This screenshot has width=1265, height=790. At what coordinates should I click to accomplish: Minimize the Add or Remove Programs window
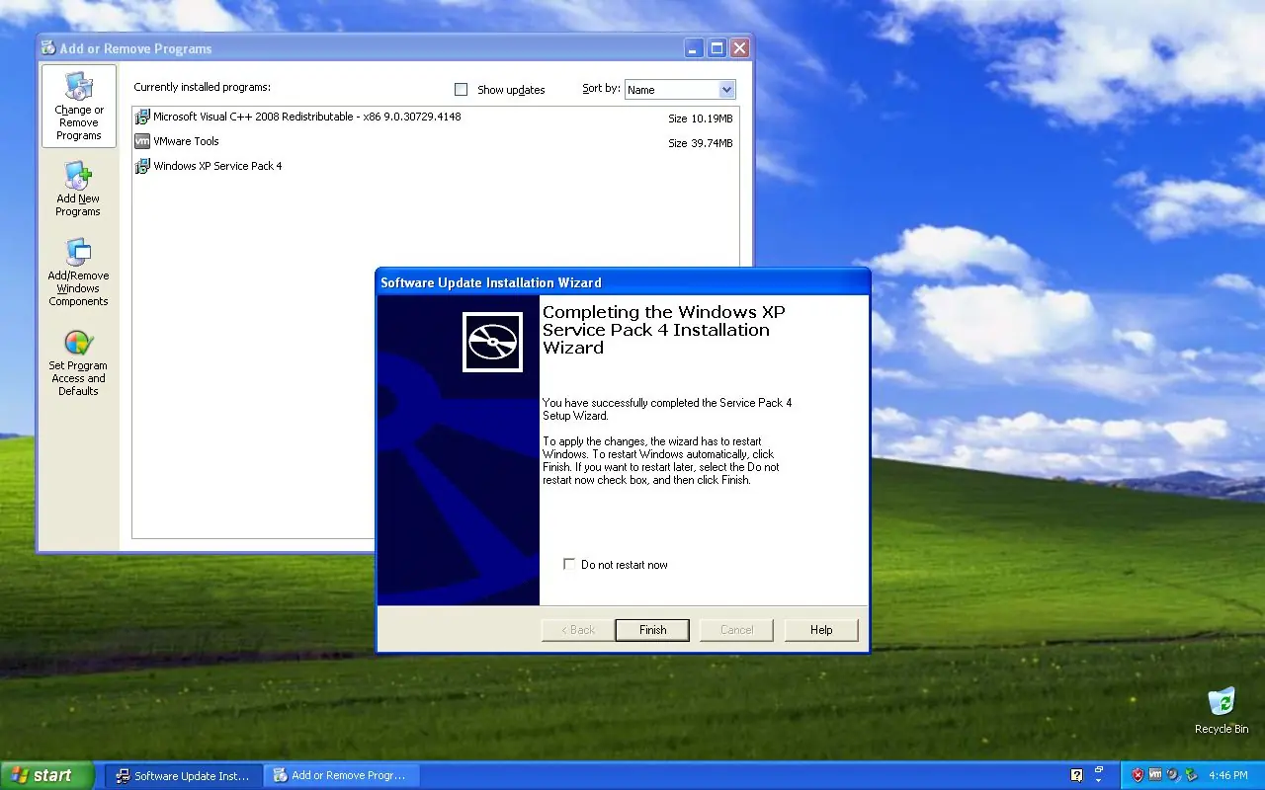click(x=695, y=48)
